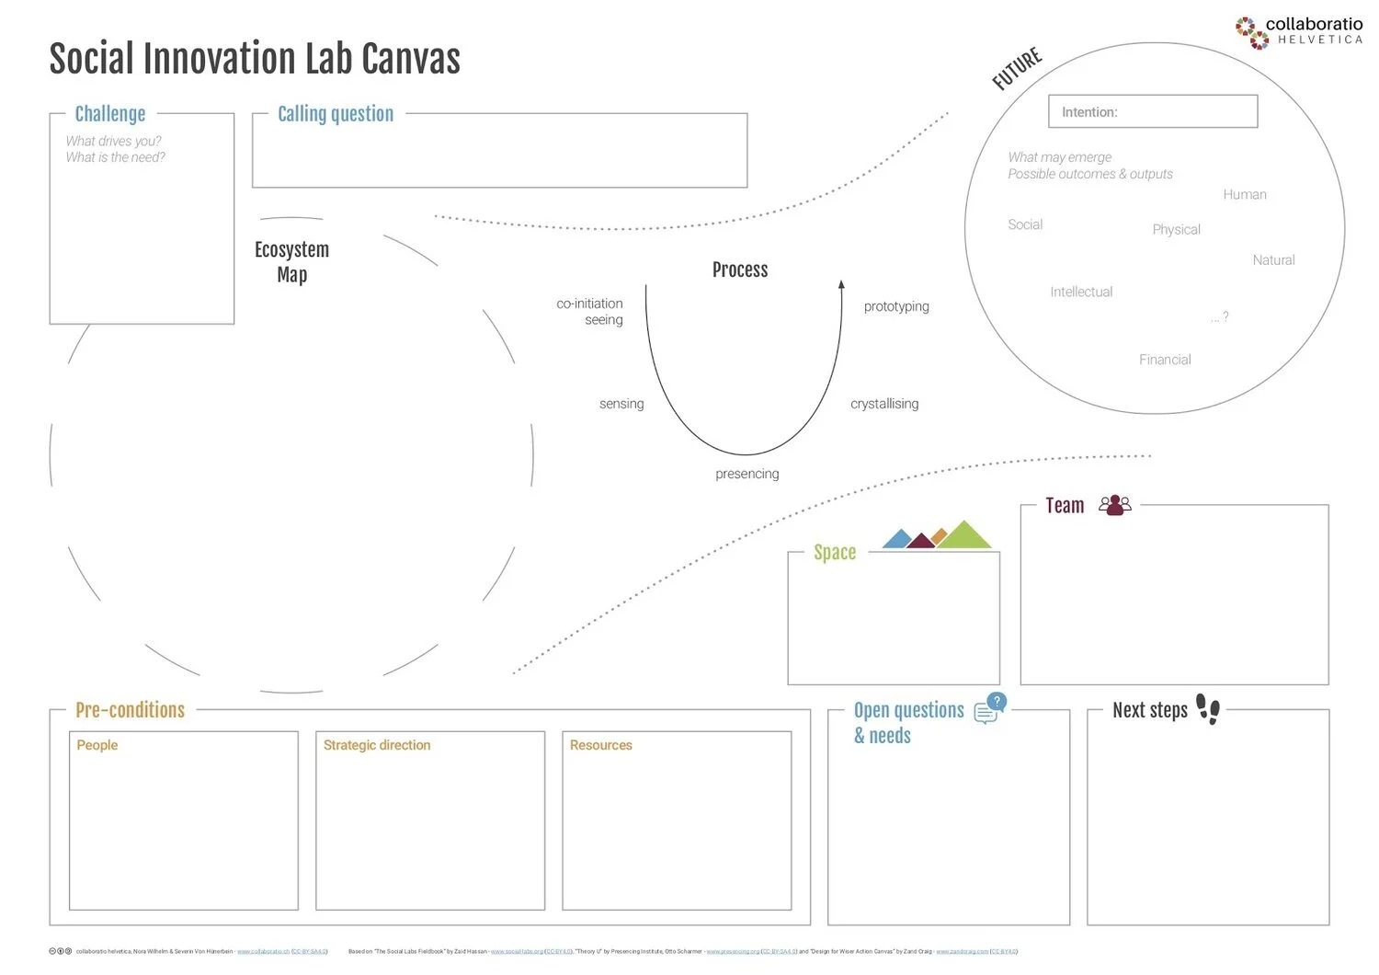Open the www.collaboratio.ch link
This screenshot has width=1379, height=975.
262,952
